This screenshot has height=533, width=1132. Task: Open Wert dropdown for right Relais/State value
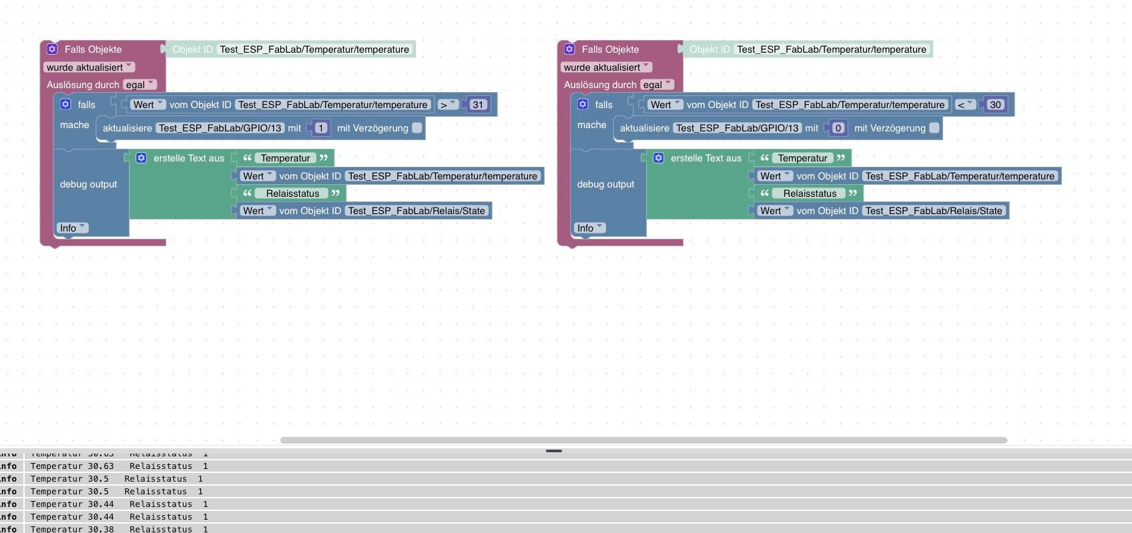click(775, 210)
